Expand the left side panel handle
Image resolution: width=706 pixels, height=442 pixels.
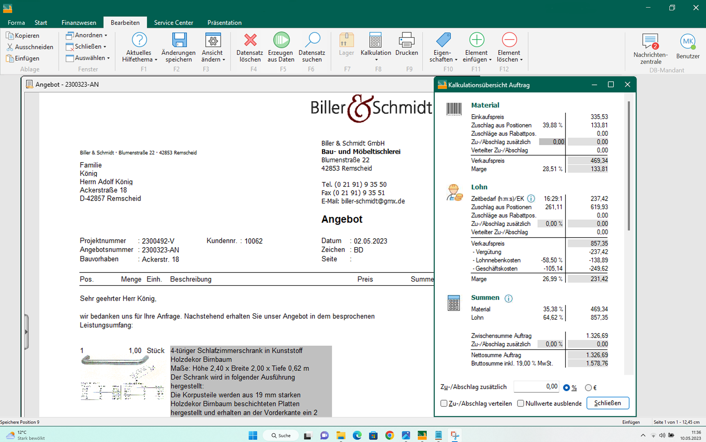26,332
